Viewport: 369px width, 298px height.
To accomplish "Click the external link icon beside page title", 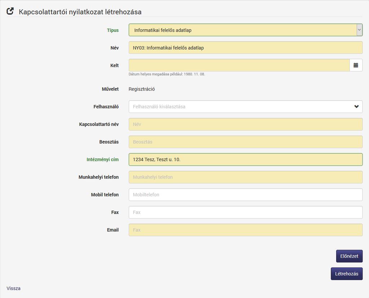I will tap(10, 11).
